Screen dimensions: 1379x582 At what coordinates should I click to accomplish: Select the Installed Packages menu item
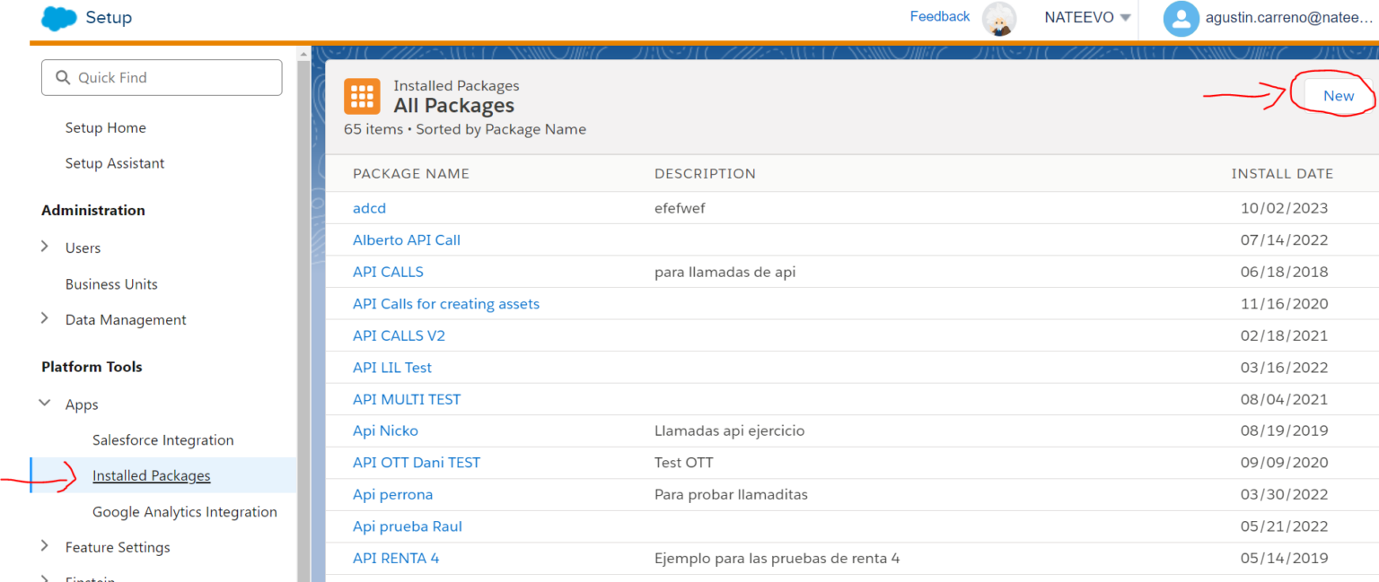(151, 475)
